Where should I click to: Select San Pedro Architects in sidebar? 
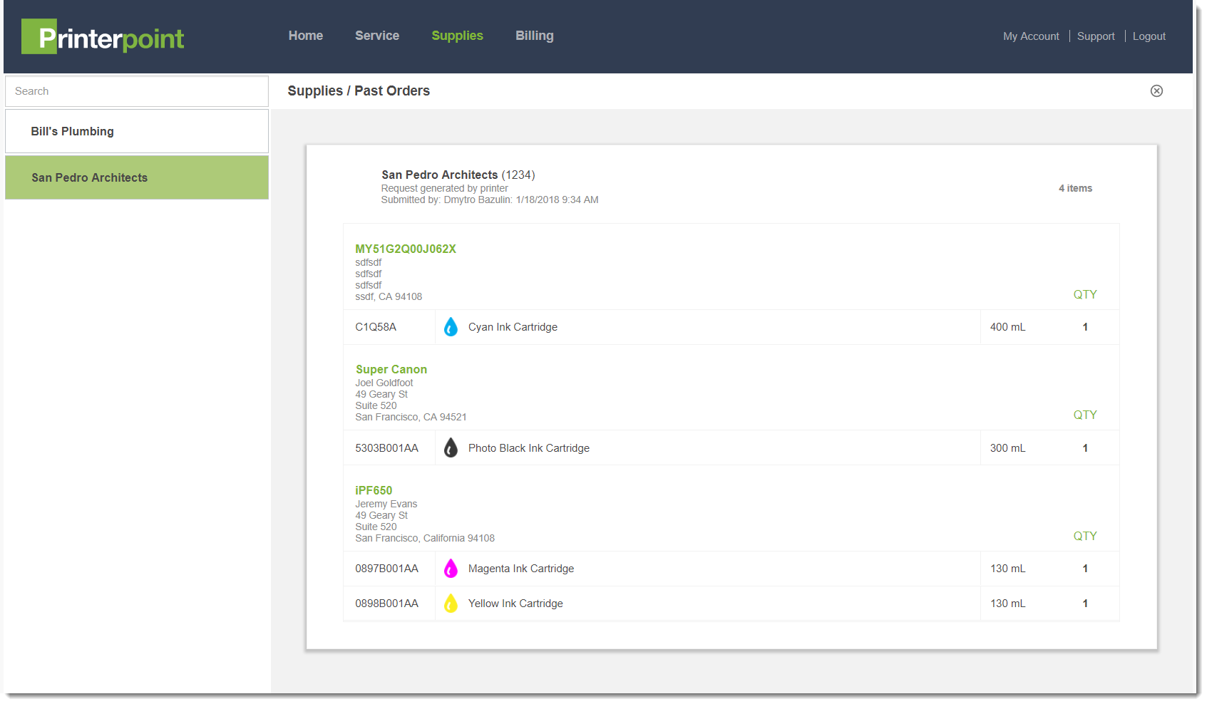point(137,177)
